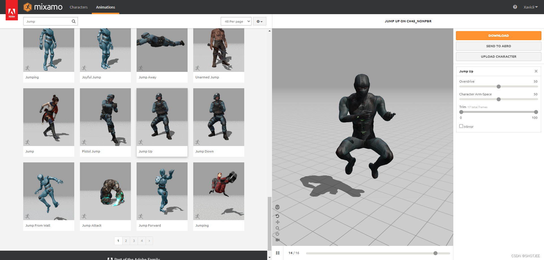The width and height of the screenshot is (544, 260).
Task: Go to results page 2
Action: point(126,241)
